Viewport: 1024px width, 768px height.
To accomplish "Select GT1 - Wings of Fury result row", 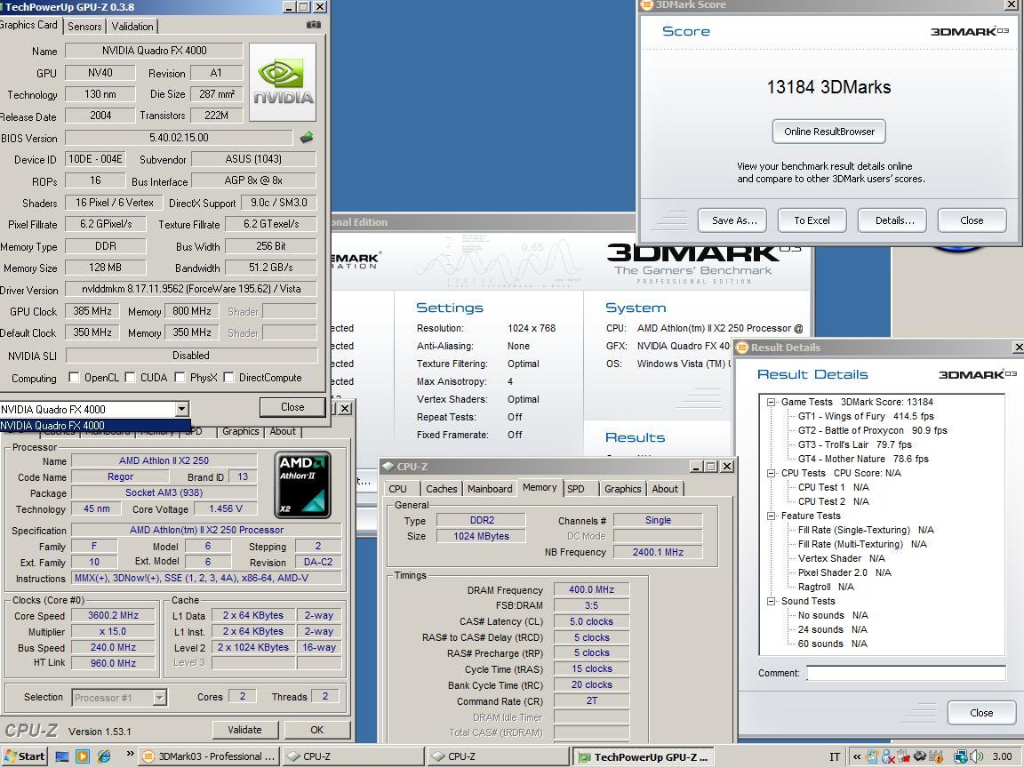I will [866, 416].
